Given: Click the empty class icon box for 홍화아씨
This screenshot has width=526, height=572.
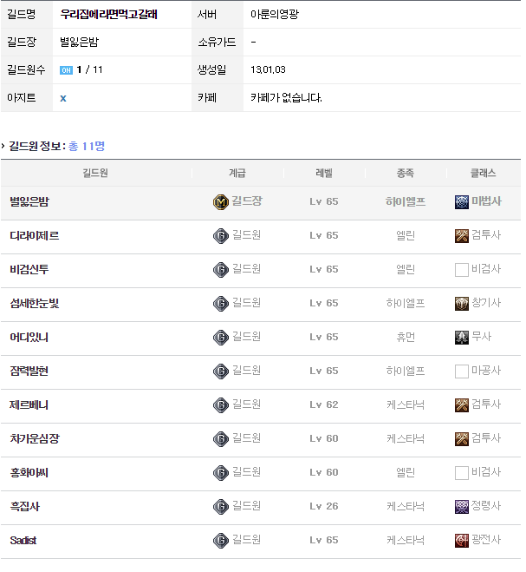Looking at the screenshot, I should click(x=462, y=472).
